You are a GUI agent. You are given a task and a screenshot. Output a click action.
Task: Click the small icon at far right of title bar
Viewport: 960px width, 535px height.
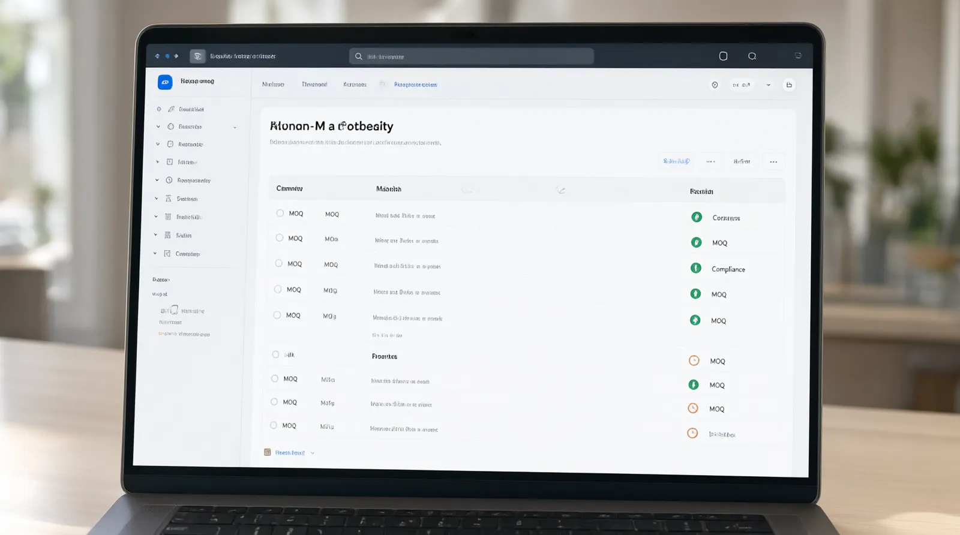click(798, 55)
